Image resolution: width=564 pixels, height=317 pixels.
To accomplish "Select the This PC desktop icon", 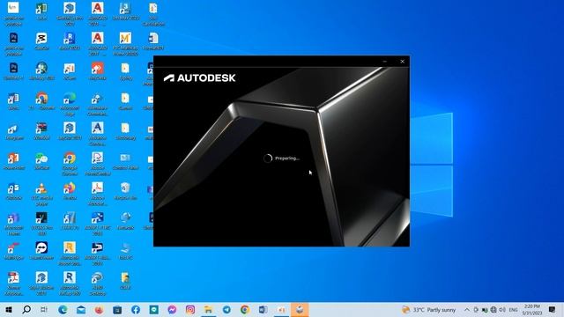I will click(x=125, y=251).
